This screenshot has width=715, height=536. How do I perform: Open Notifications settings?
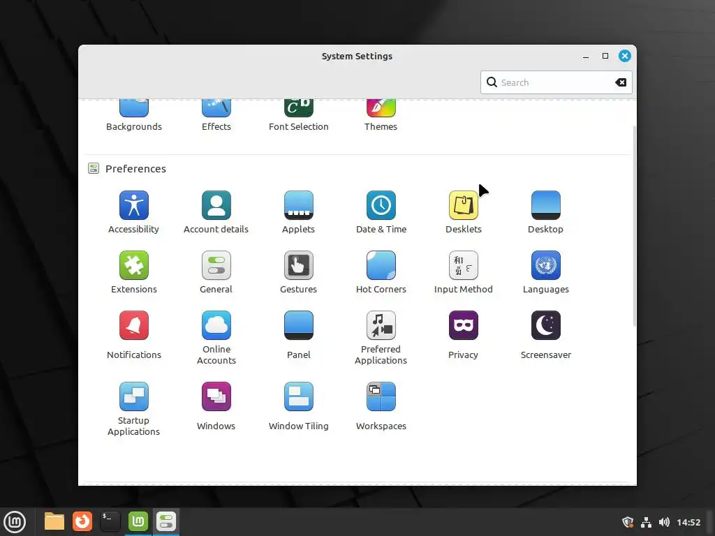(133, 336)
